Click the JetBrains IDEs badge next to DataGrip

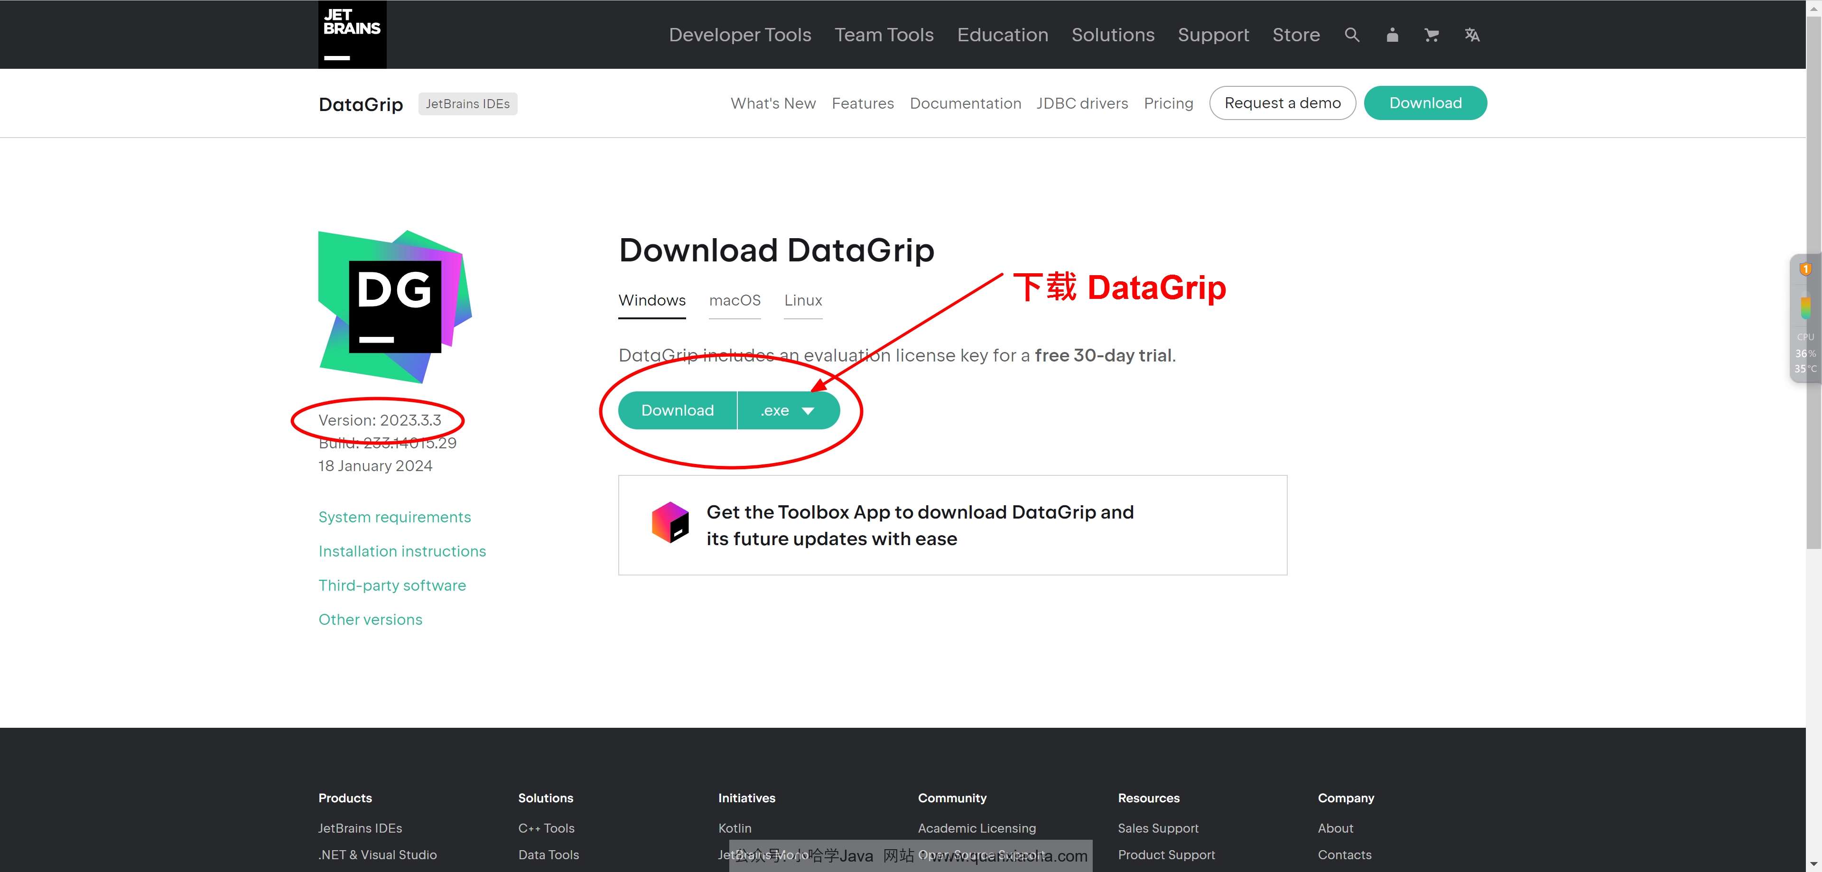[x=467, y=103]
